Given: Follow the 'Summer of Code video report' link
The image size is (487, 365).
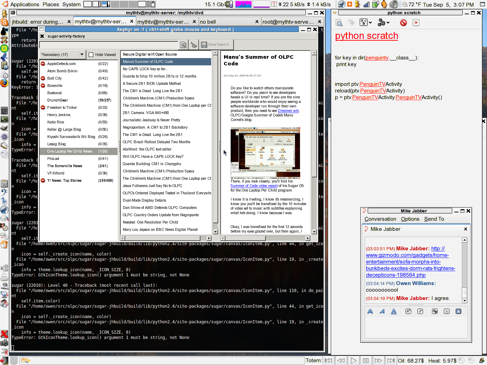Looking at the screenshot, I should tap(254, 186).
